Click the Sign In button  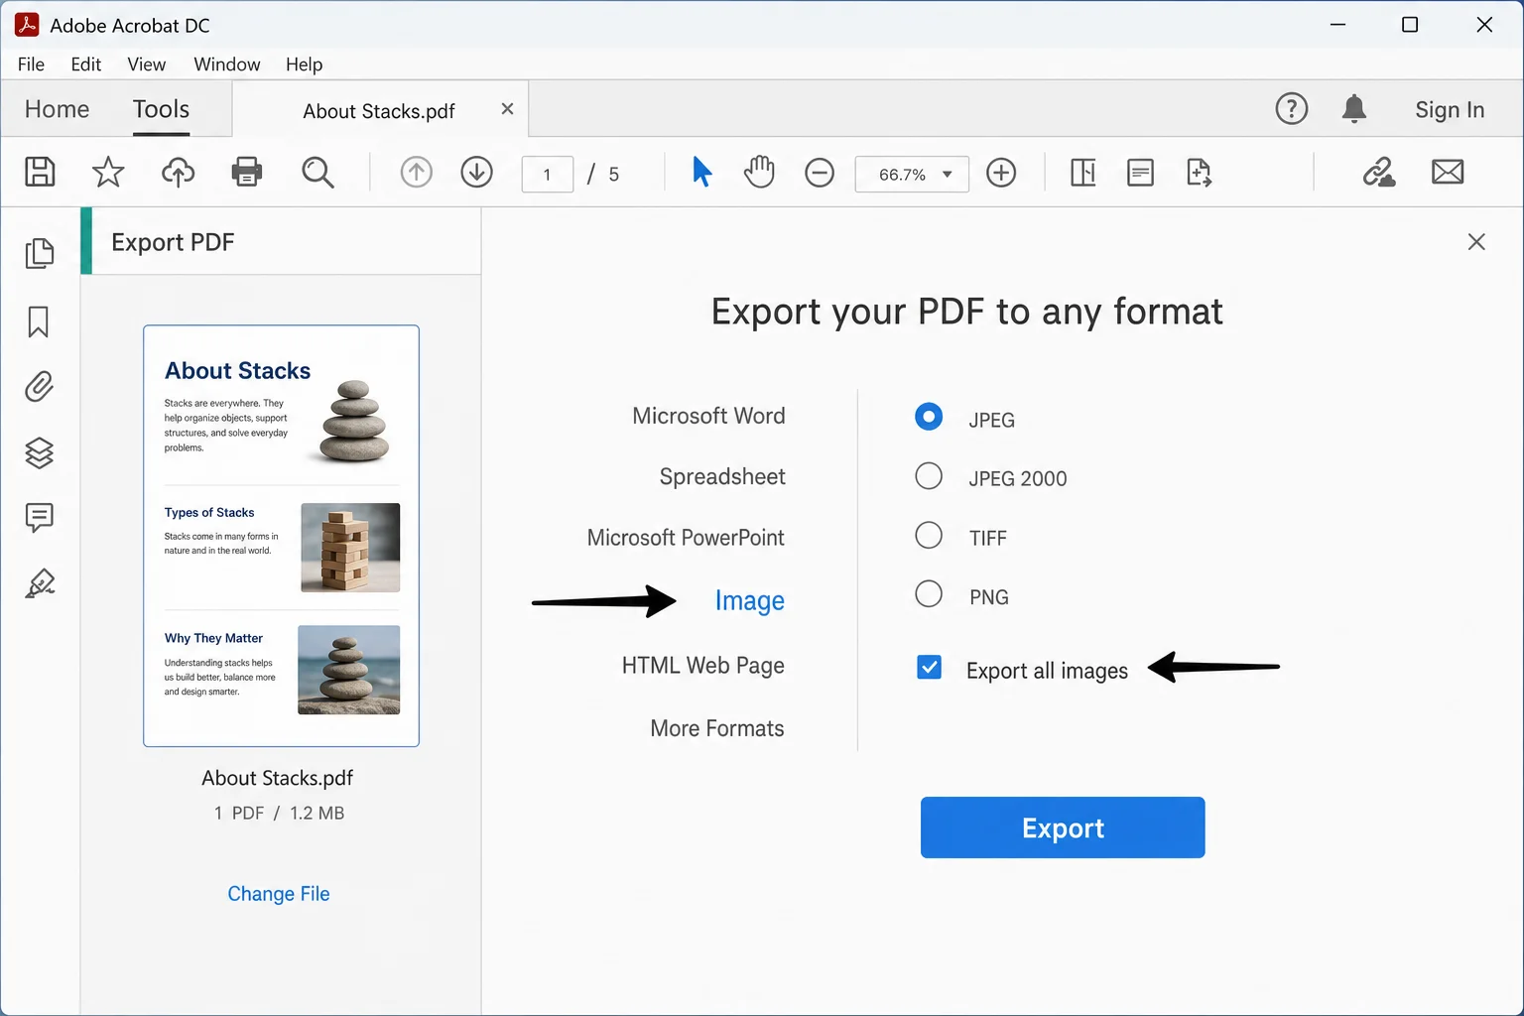[x=1450, y=110]
